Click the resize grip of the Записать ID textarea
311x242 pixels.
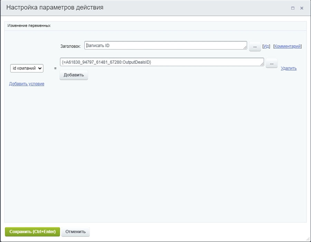[245, 48]
